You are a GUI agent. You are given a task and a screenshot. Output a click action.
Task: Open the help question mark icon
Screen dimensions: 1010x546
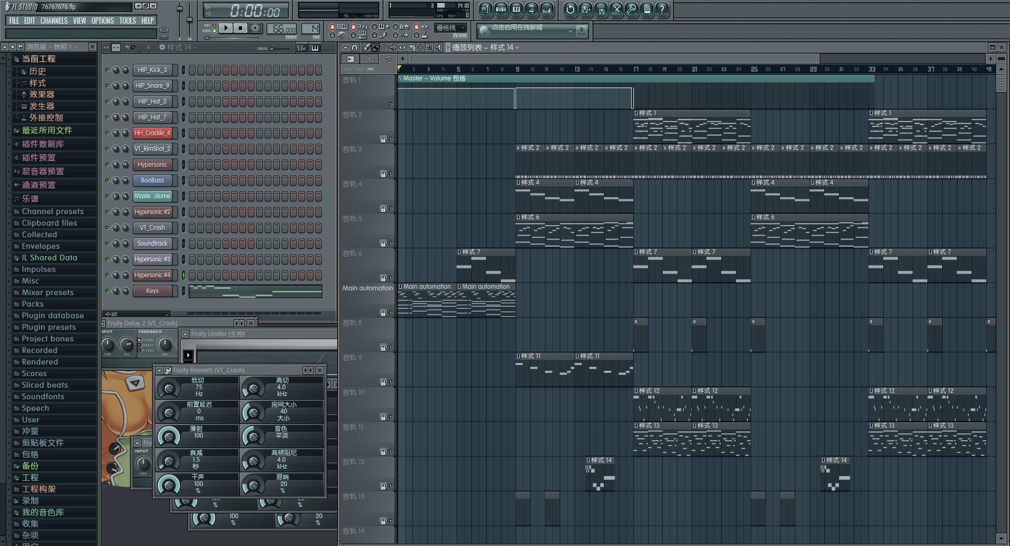point(662,9)
